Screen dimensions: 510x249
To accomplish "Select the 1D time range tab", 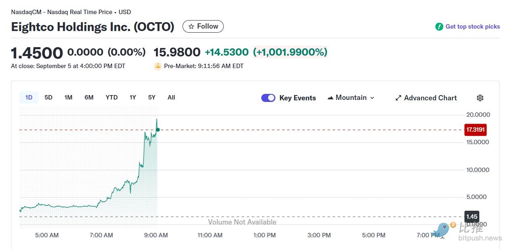I will coord(29,98).
